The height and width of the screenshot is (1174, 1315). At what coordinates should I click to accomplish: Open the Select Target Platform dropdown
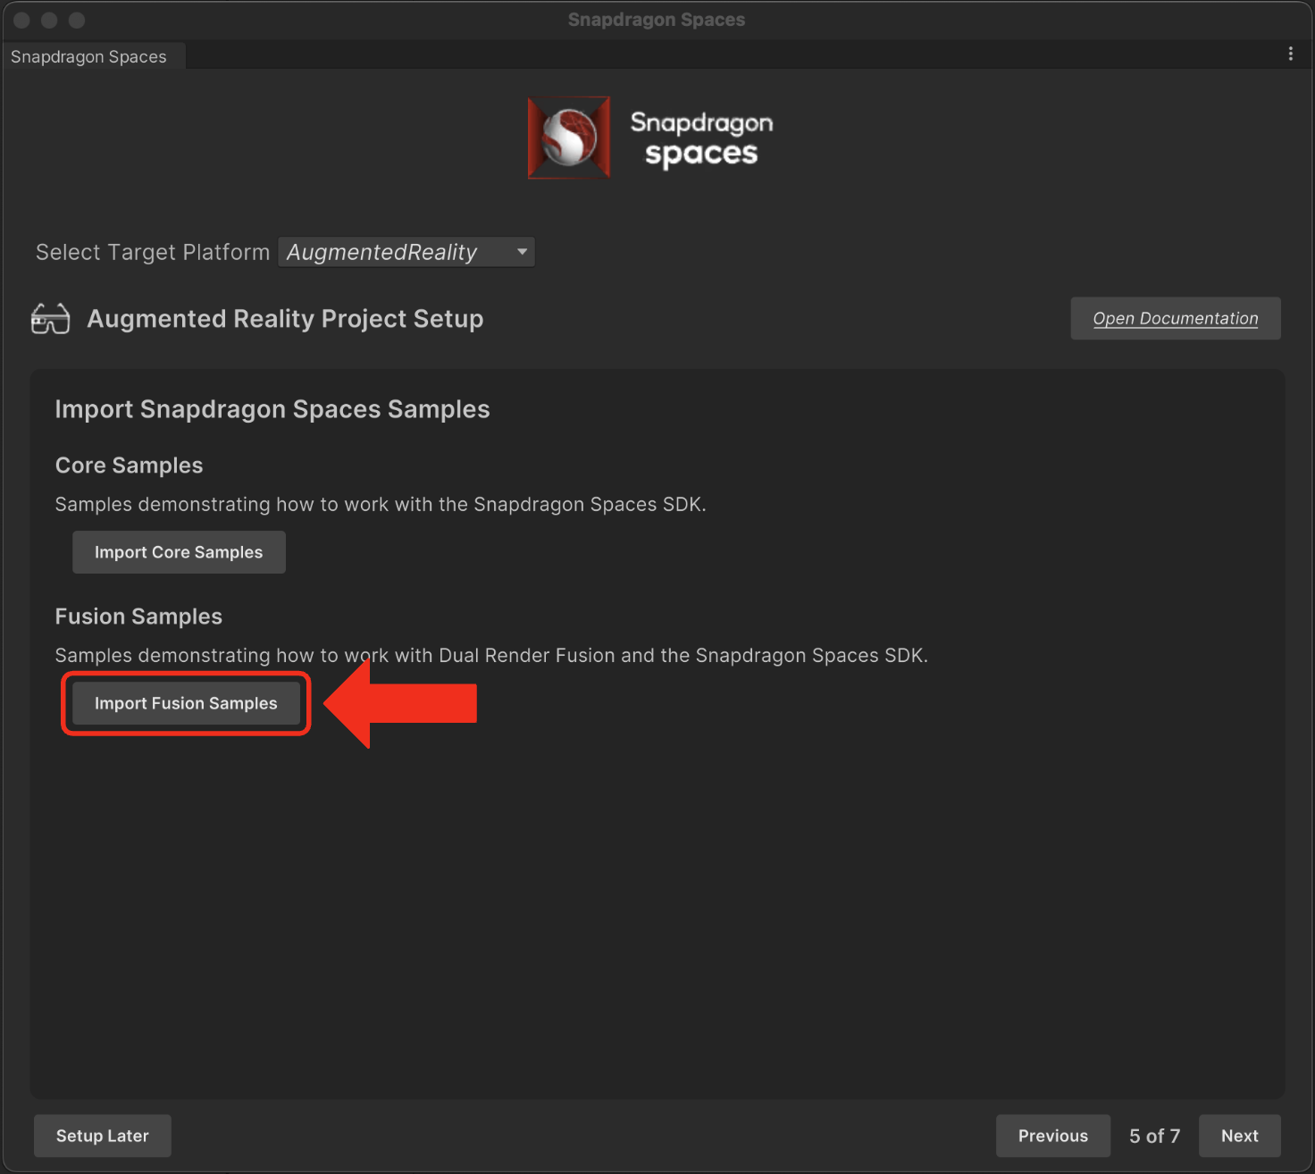click(x=406, y=252)
